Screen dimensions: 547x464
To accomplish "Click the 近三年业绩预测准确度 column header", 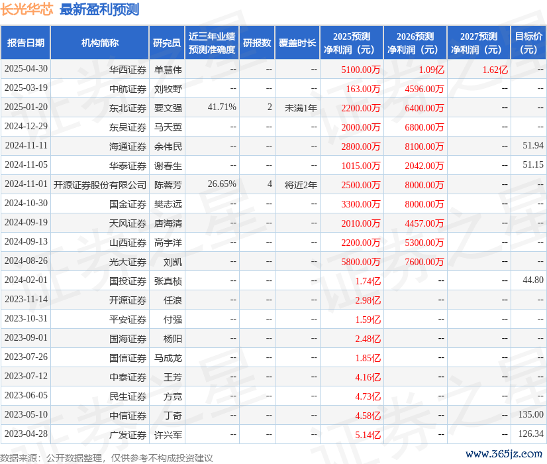I will (x=212, y=42).
